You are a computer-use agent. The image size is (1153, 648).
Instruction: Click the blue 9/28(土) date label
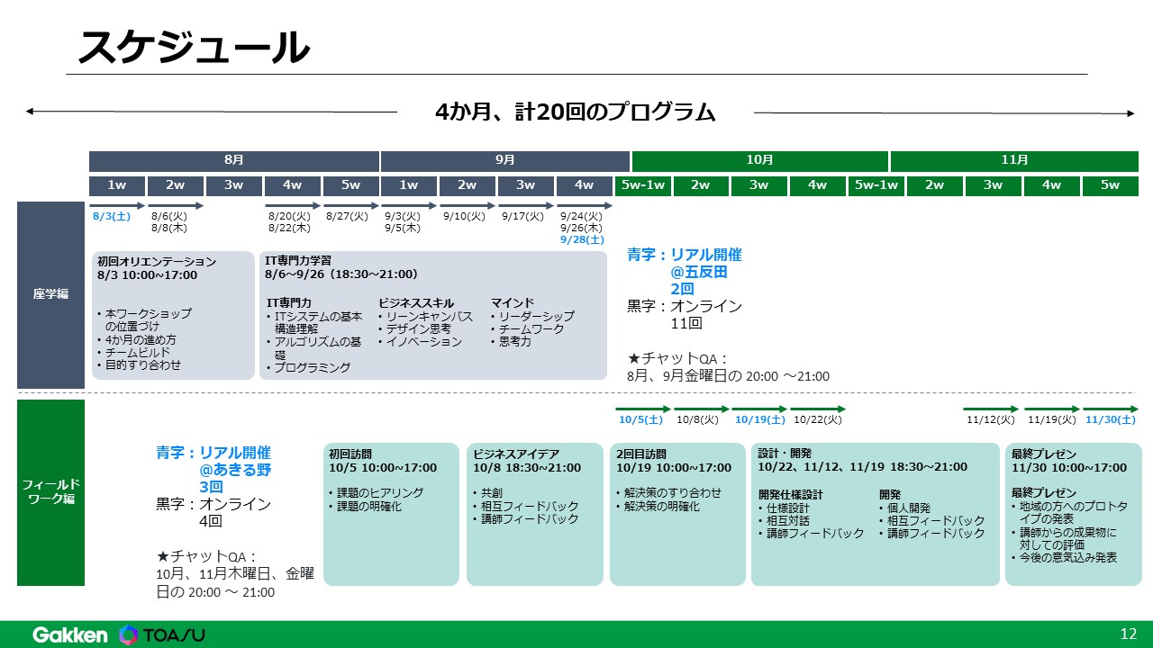point(581,239)
